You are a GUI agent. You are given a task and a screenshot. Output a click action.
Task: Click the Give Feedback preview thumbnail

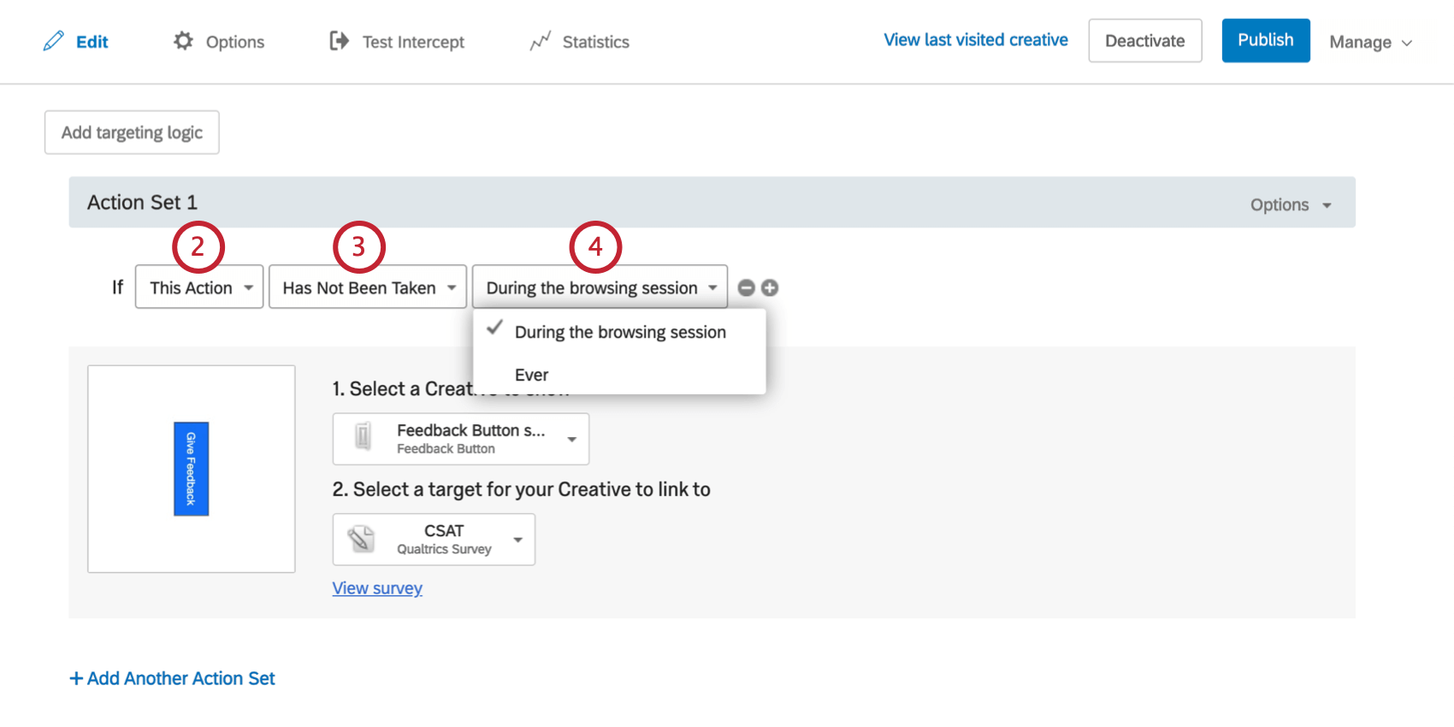pos(192,469)
